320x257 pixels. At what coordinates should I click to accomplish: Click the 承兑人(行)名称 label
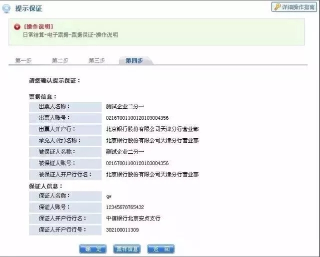[60, 140]
